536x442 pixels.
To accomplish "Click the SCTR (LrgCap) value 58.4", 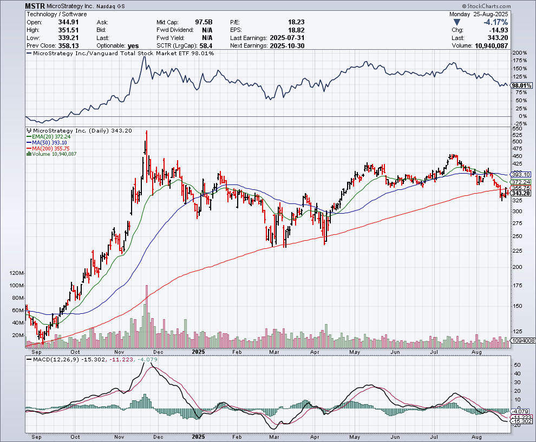I will [206, 46].
